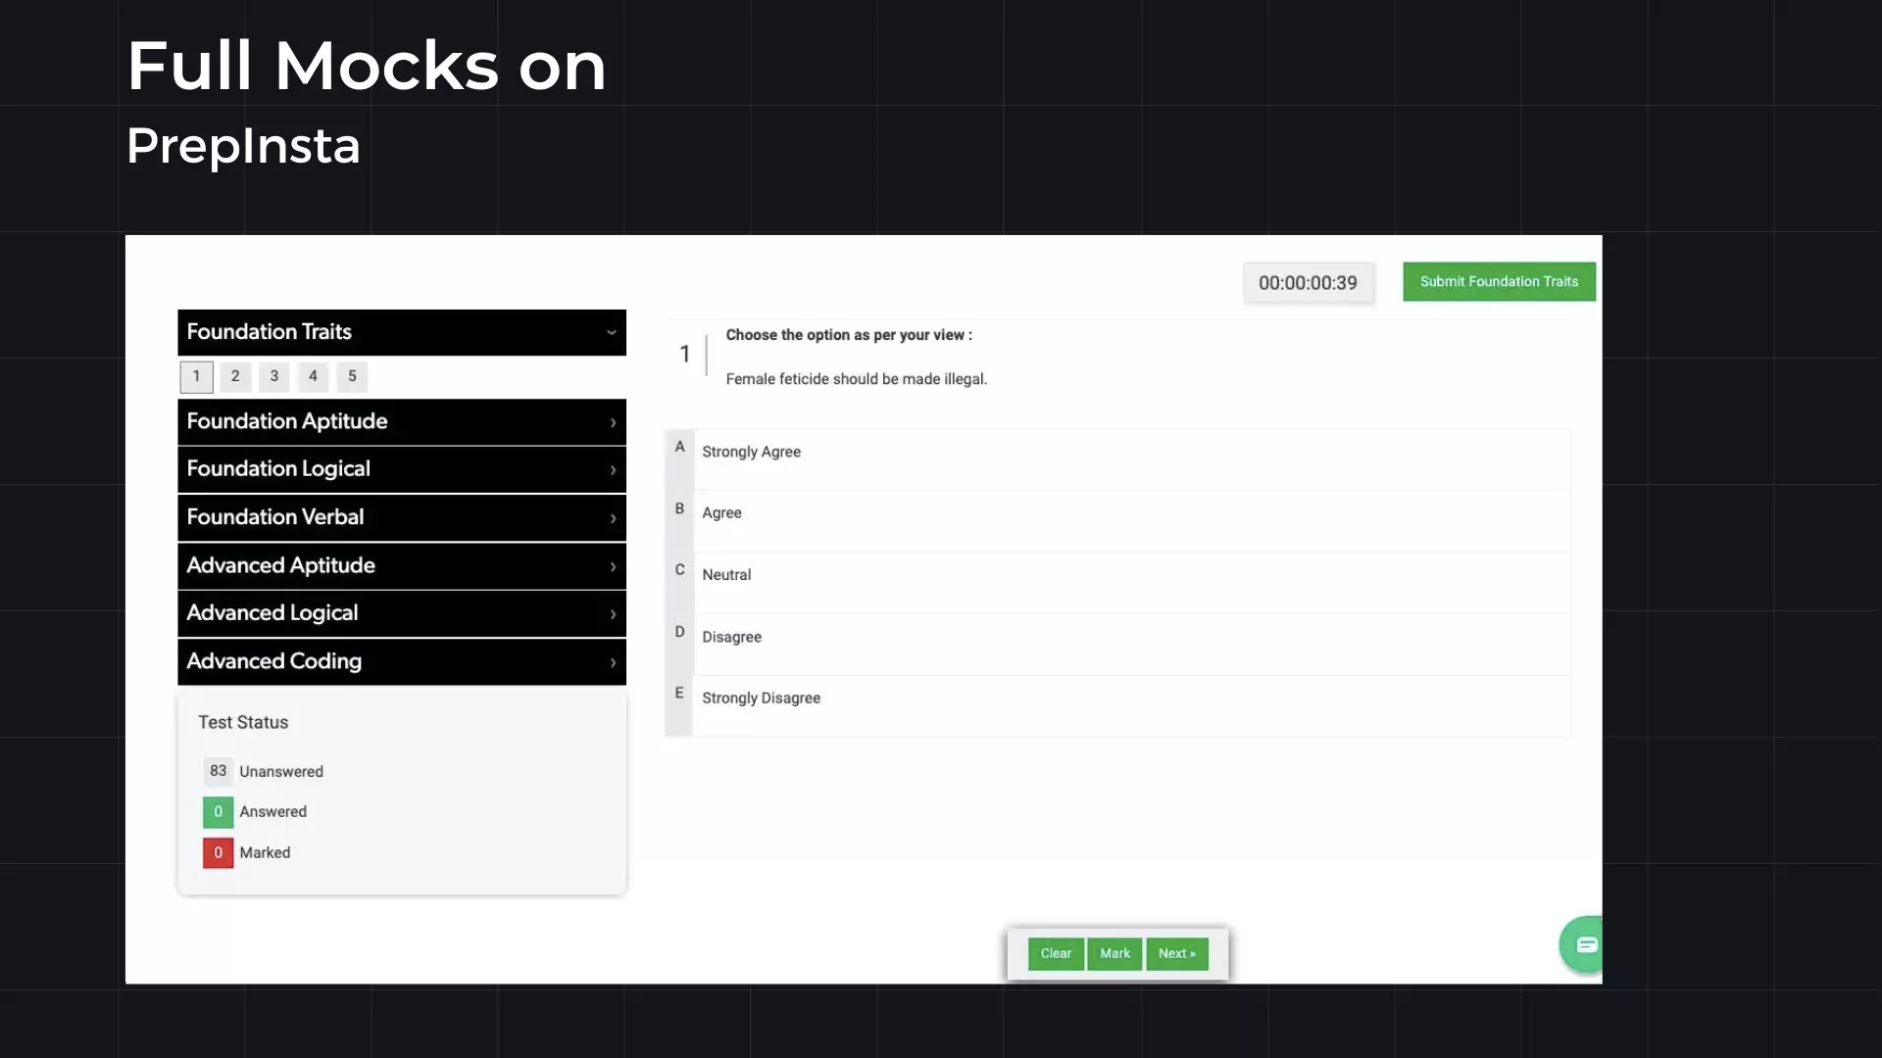Expand the Foundation Aptitude section
Image resolution: width=1882 pixels, height=1058 pixels.
point(401,421)
